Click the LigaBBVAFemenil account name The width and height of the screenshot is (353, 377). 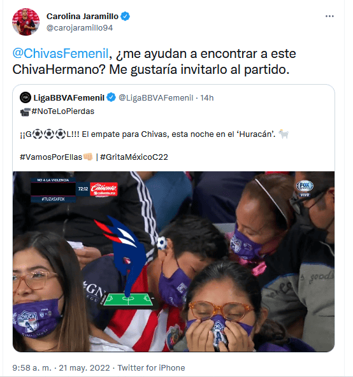coord(69,98)
